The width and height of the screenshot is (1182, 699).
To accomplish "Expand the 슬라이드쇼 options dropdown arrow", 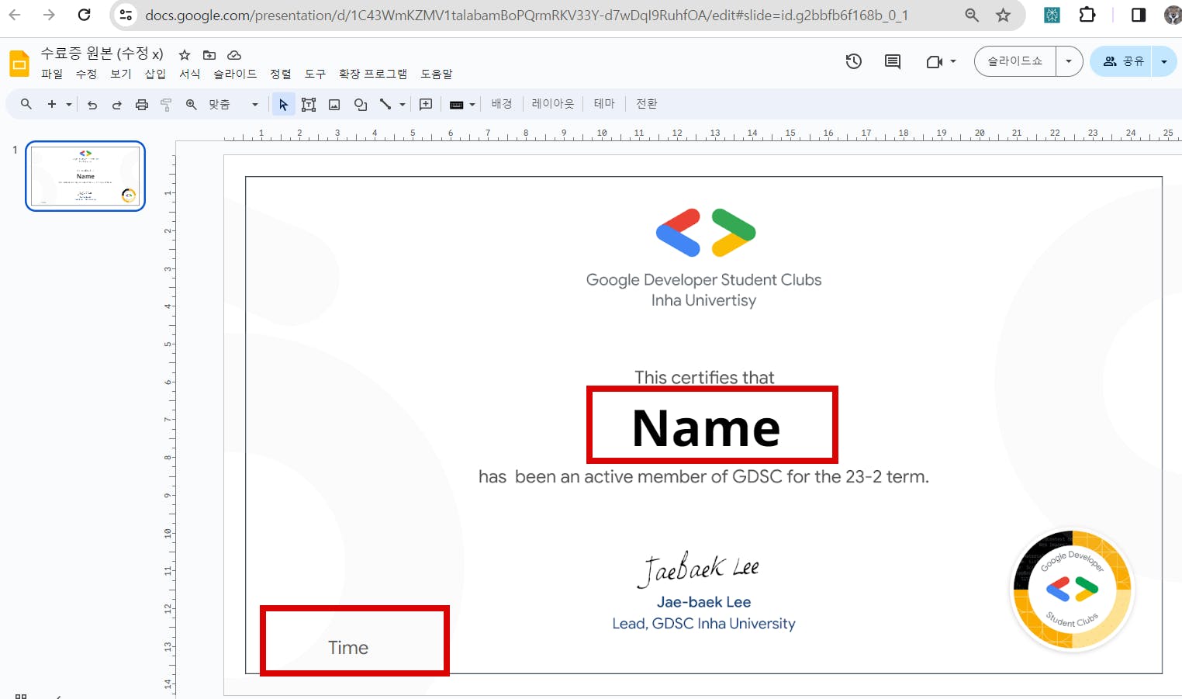I will pos(1069,61).
